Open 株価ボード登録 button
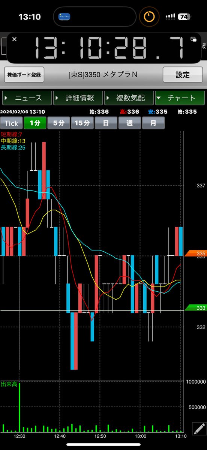The image size is (207, 450). pos(24,75)
